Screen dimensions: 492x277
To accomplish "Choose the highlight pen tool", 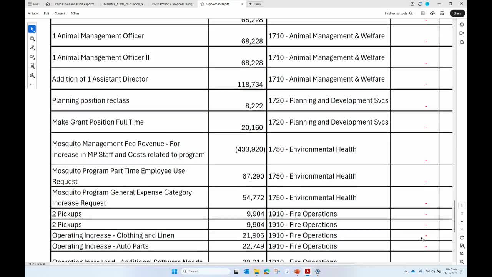I will coord(32,48).
